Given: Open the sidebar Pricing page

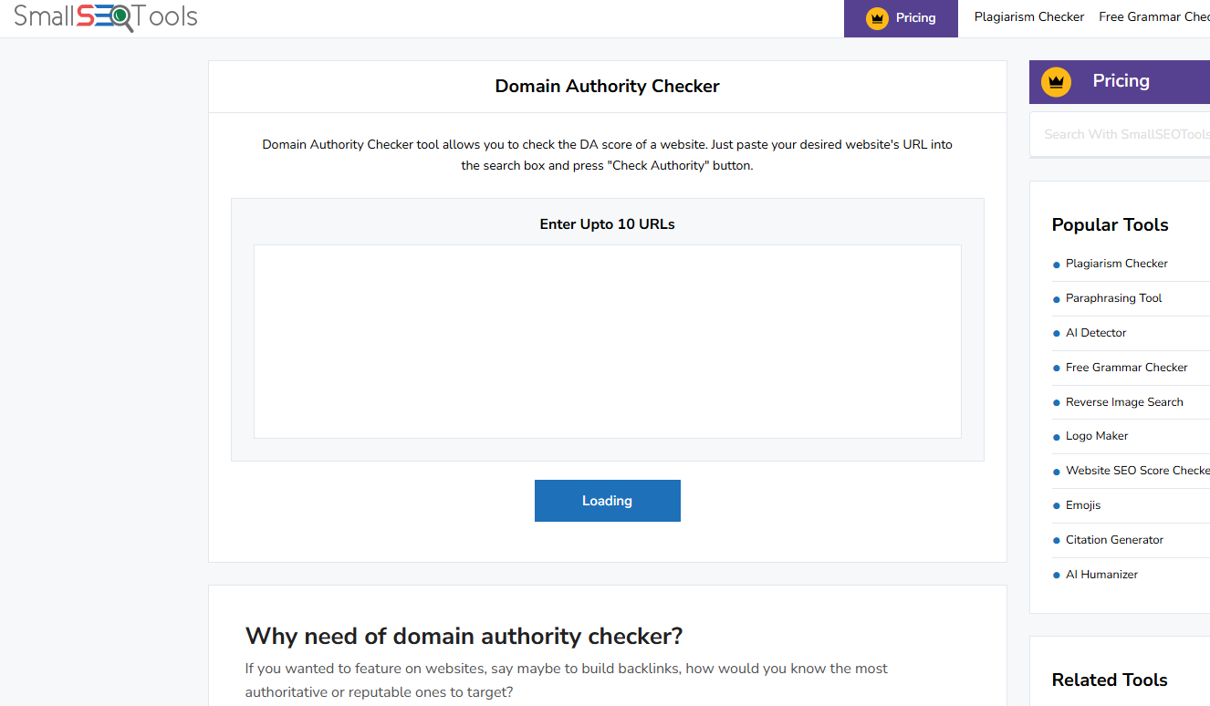Looking at the screenshot, I should point(1121,81).
